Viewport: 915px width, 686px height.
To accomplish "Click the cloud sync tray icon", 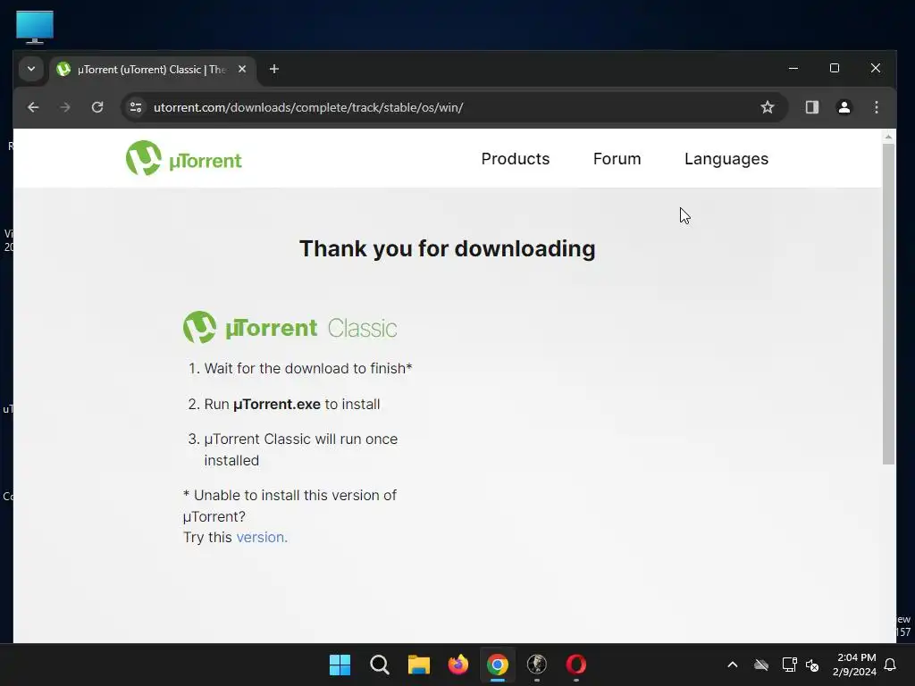I will (x=761, y=665).
